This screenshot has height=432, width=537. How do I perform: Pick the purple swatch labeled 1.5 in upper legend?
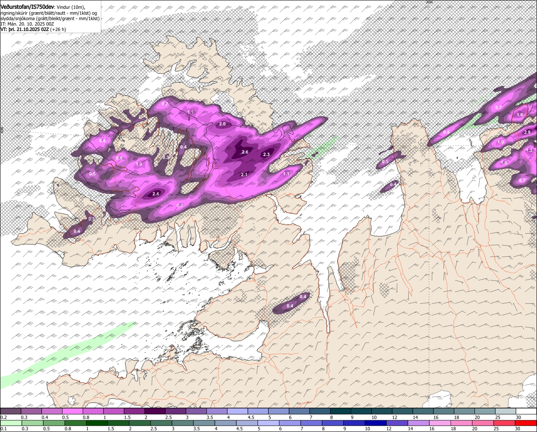coord(134,411)
